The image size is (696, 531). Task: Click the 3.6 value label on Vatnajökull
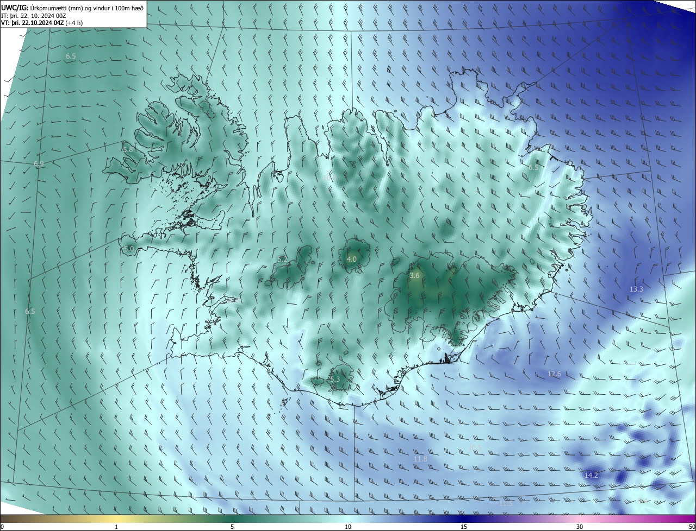414,276
